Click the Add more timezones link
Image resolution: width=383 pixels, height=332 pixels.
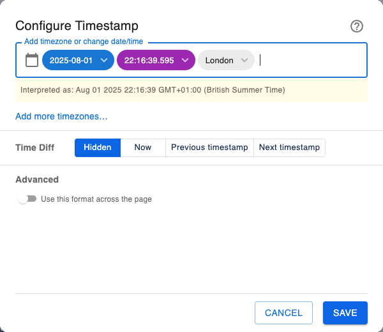tap(61, 116)
